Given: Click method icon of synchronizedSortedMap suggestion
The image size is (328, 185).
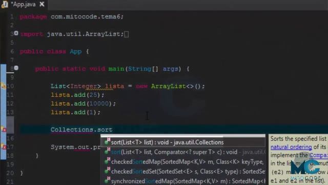Looking at the screenshot, I should pos(107,180).
